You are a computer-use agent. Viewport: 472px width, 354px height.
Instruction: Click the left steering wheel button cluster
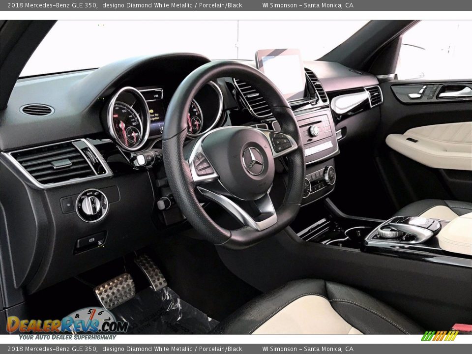click(x=204, y=166)
